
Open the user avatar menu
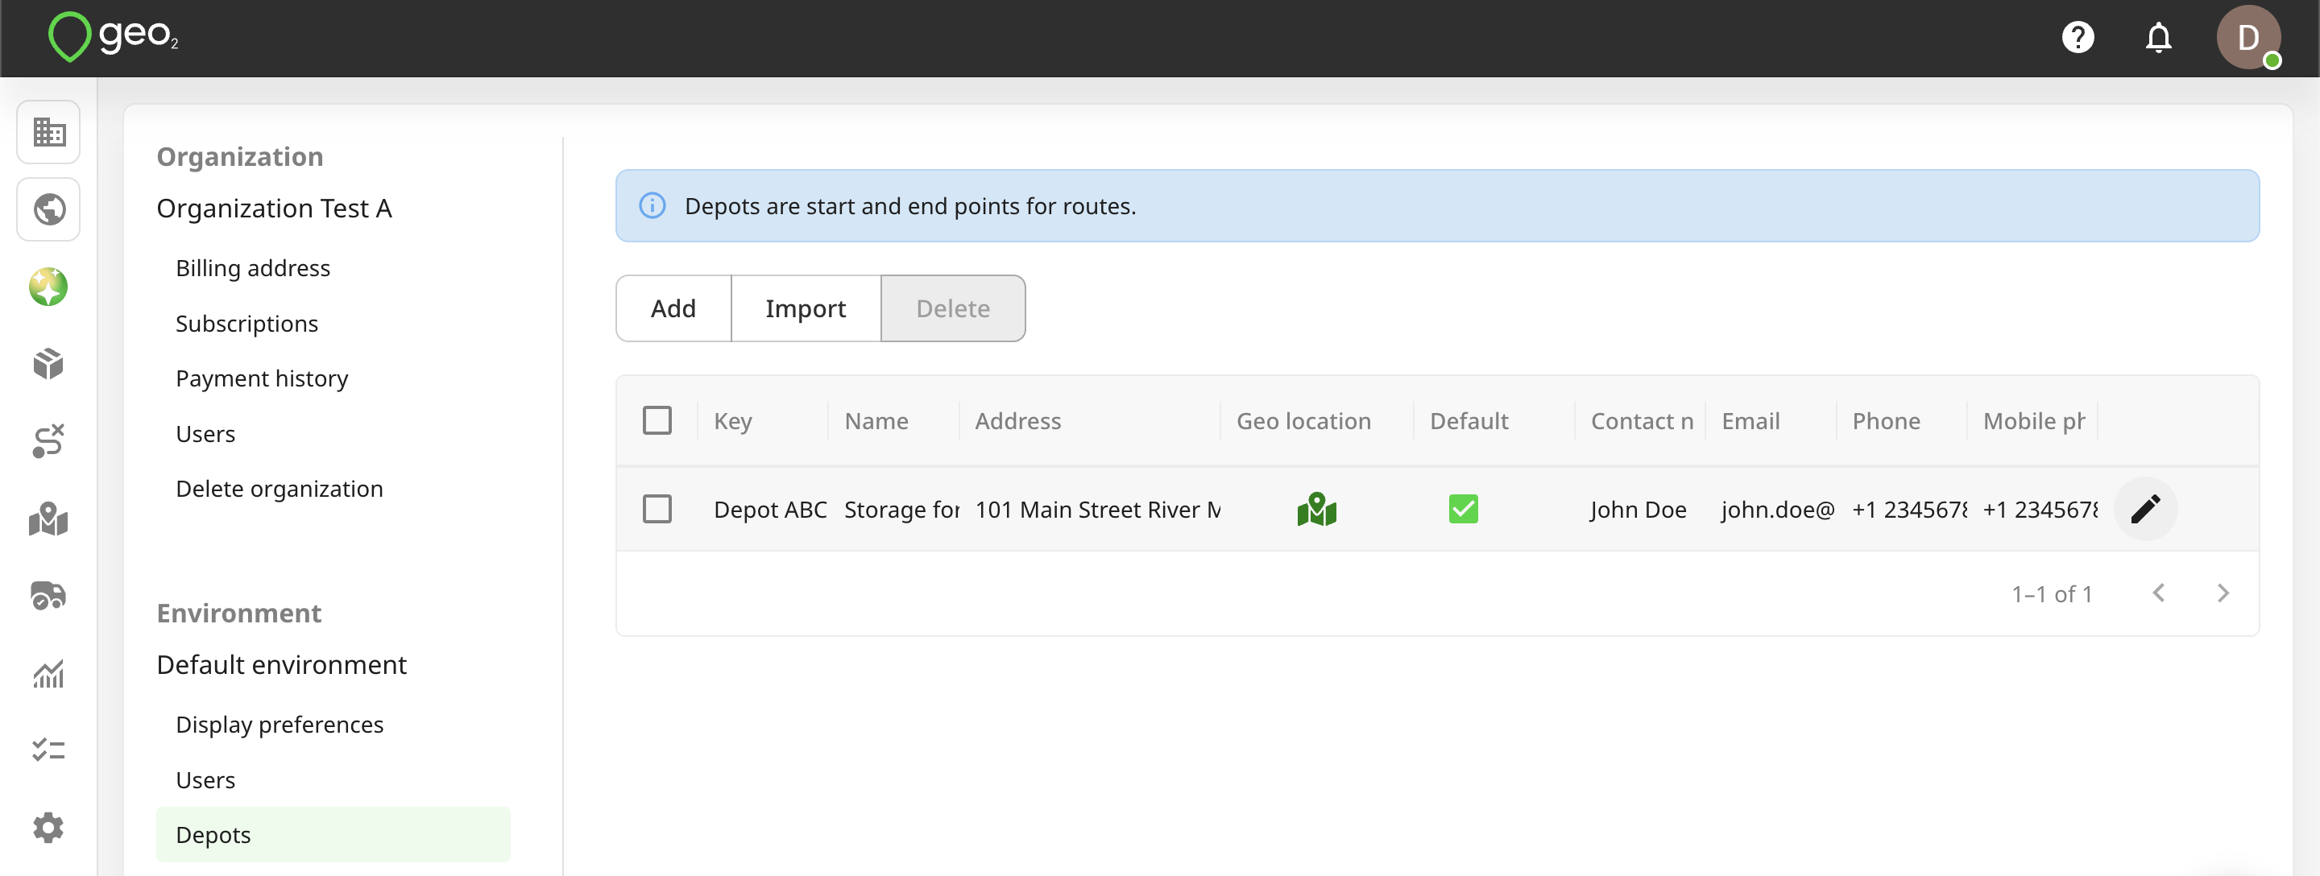click(x=2248, y=38)
